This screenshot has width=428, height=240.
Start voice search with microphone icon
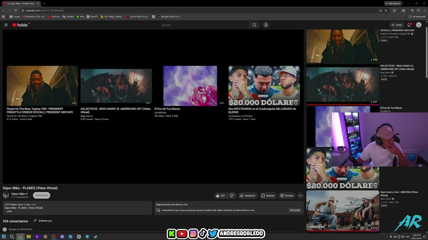click(x=266, y=25)
